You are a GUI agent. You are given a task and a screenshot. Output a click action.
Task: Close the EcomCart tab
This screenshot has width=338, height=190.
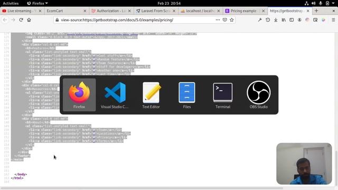coord(84,11)
